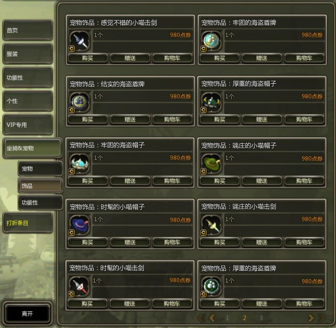This screenshot has height=328, width=336.
Task: Gift 牢固的海盗盾牌 using 赠送 button
Action: coord(262,58)
